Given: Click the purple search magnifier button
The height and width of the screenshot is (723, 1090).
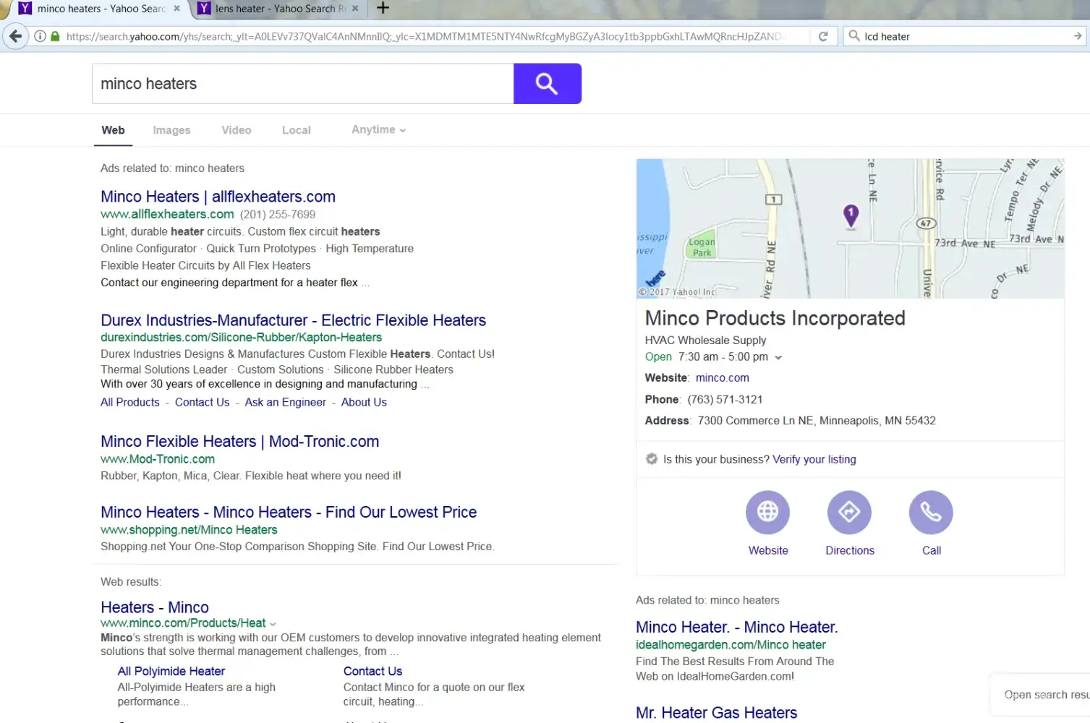Looking at the screenshot, I should coord(547,84).
